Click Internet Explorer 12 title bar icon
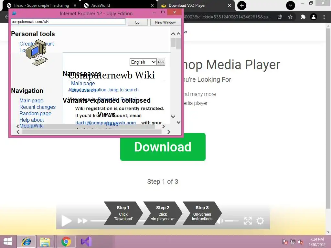 point(14,13)
